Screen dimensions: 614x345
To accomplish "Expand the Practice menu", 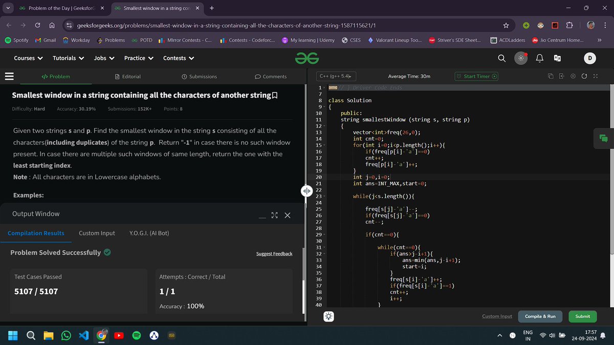I will coord(139,58).
